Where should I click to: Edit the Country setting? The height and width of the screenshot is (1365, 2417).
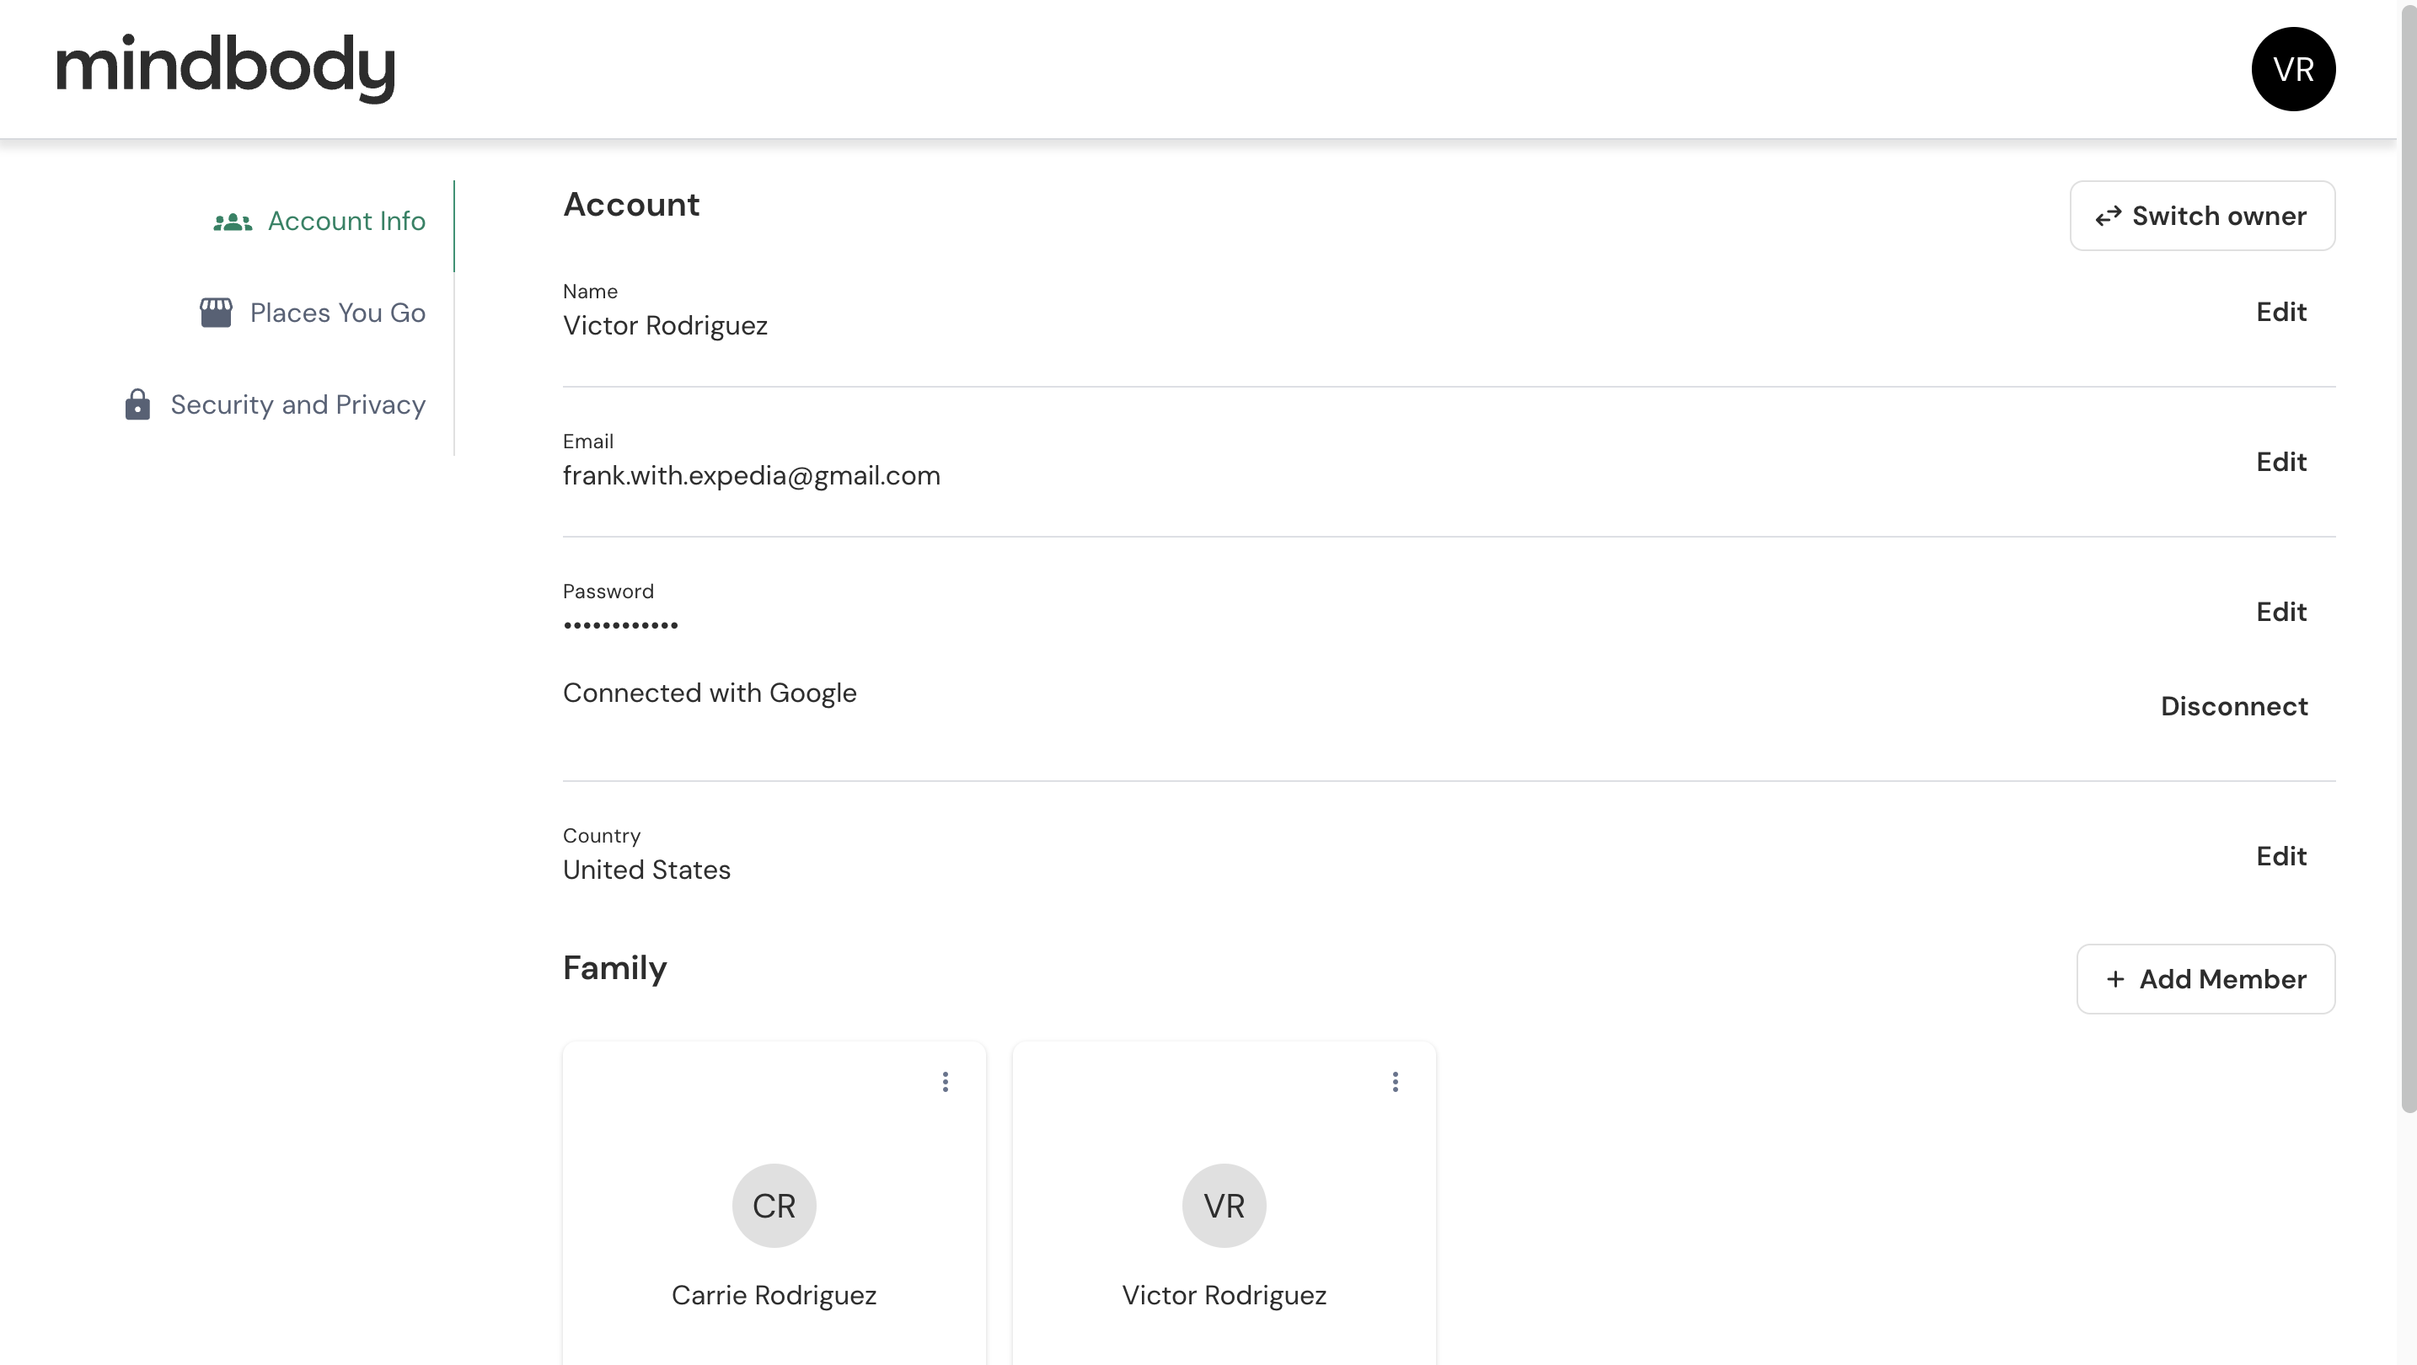[x=2281, y=855]
